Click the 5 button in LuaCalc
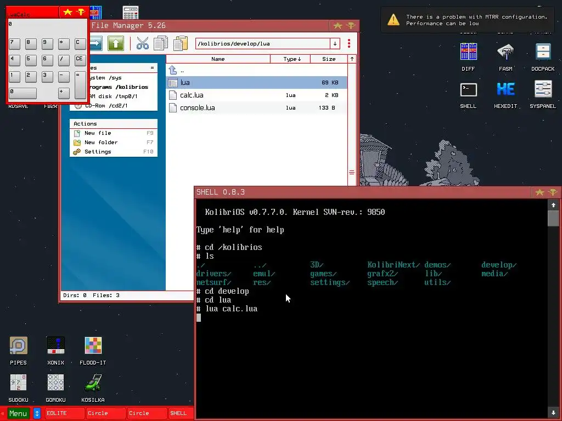562x421 pixels. coord(31,60)
